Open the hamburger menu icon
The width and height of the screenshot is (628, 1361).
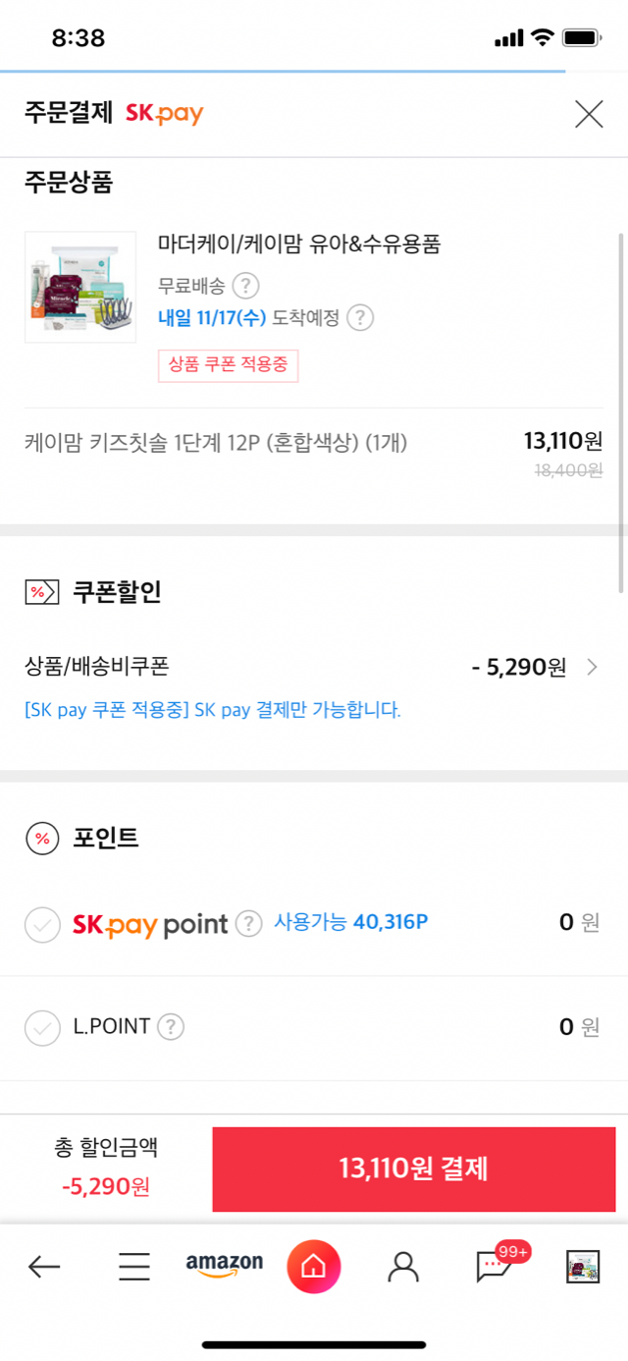click(x=134, y=1267)
